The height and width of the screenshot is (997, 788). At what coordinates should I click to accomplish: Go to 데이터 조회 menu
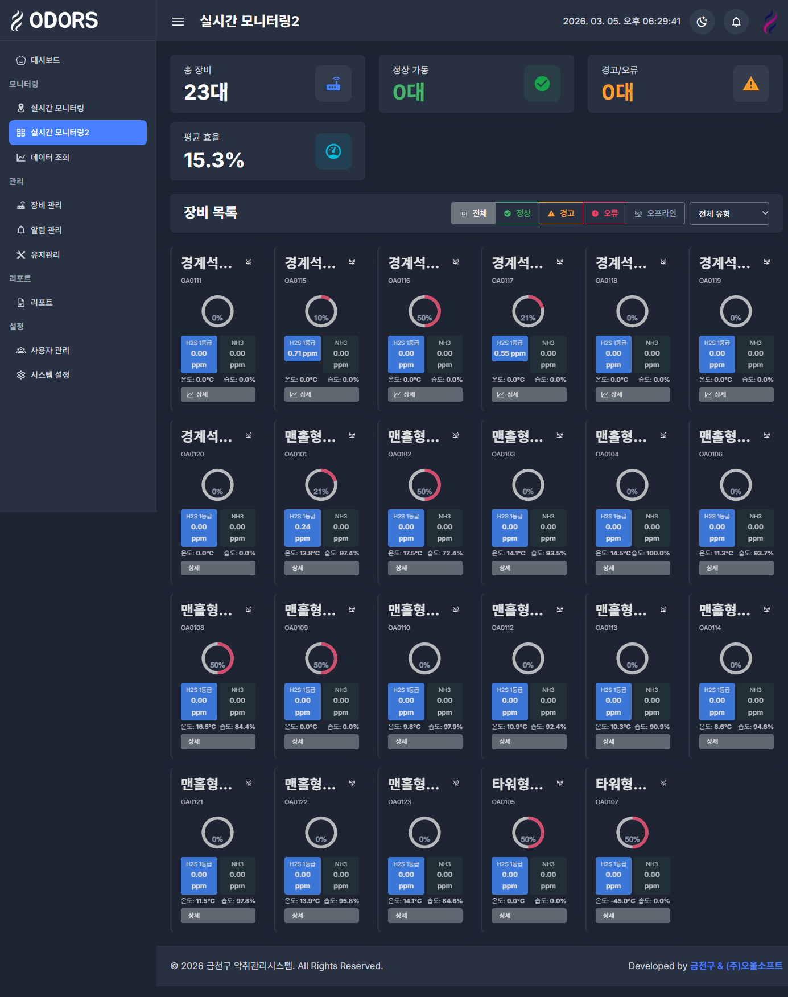click(x=50, y=158)
